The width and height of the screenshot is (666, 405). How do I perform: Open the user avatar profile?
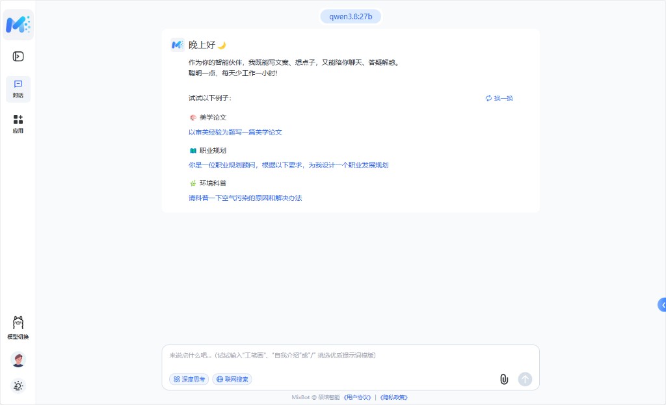pyautogui.click(x=18, y=359)
